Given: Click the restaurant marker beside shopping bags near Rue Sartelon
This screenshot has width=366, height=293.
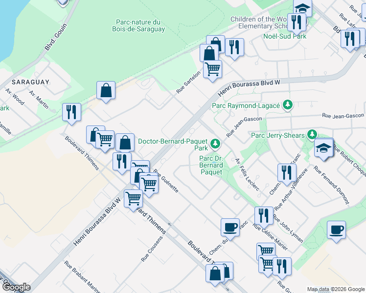Looking at the screenshot, I should click(x=234, y=47).
